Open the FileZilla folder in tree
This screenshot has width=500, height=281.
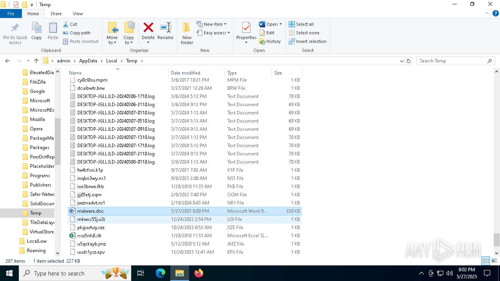(37, 82)
